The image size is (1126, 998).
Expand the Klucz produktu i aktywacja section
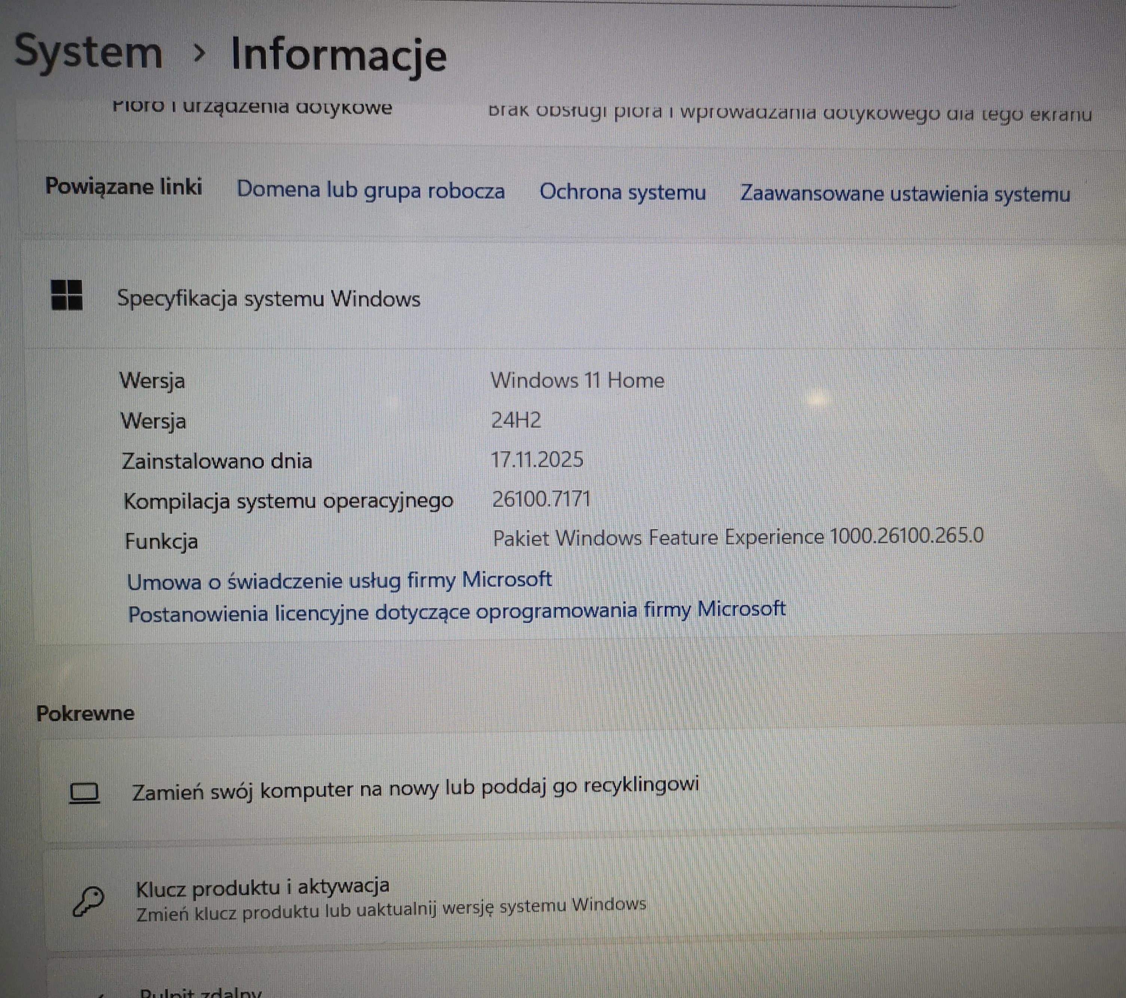(263, 887)
